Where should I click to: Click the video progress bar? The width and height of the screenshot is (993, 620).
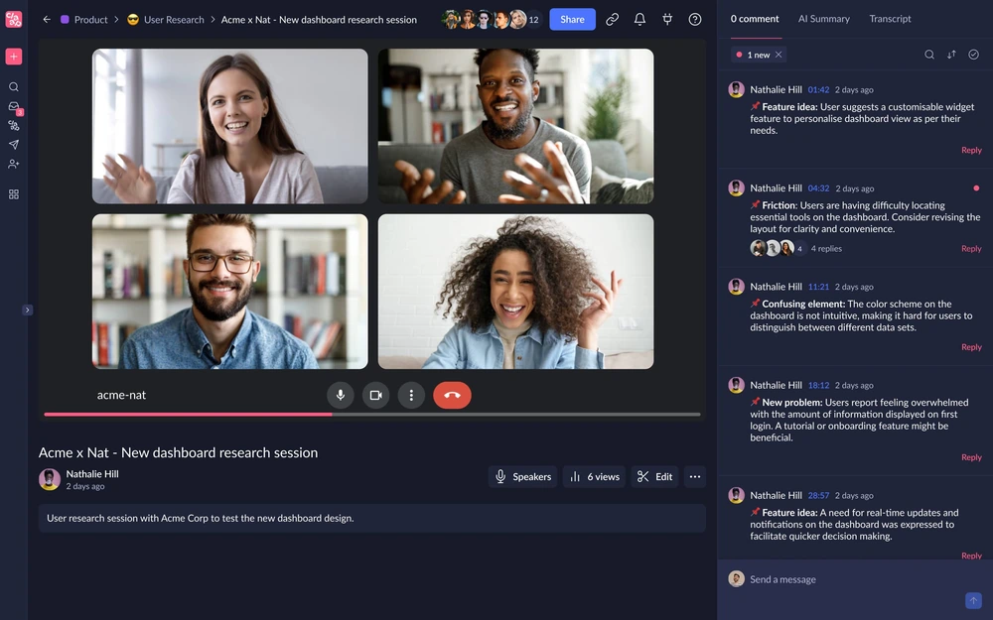(x=372, y=414)
